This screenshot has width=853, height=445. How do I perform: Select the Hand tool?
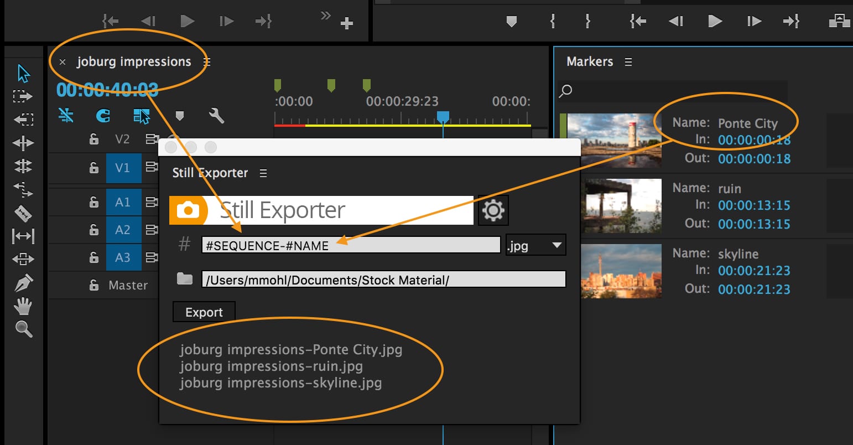coord(23,306)
